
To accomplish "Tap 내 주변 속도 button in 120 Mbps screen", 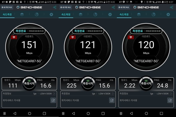I will point(124,7).
